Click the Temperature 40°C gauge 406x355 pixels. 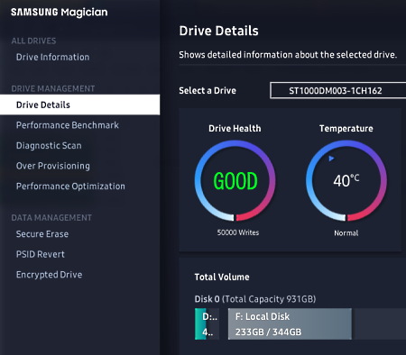point(346,181)
